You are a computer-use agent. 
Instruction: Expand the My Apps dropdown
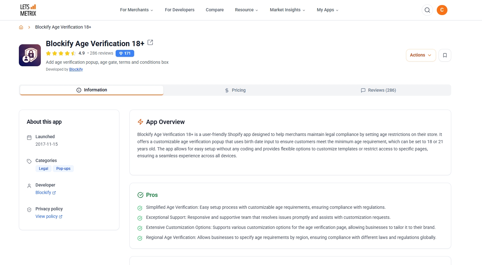tap(328, 10)
